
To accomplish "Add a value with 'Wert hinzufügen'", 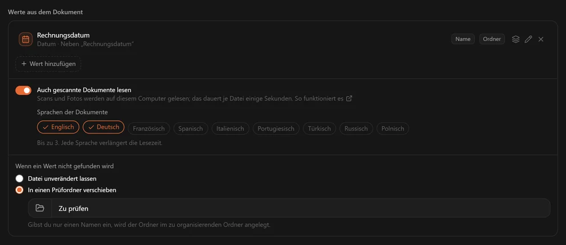I will point(48,64).
